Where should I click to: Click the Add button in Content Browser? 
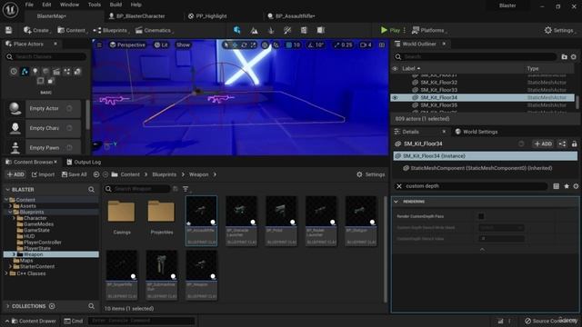point(15,174)
